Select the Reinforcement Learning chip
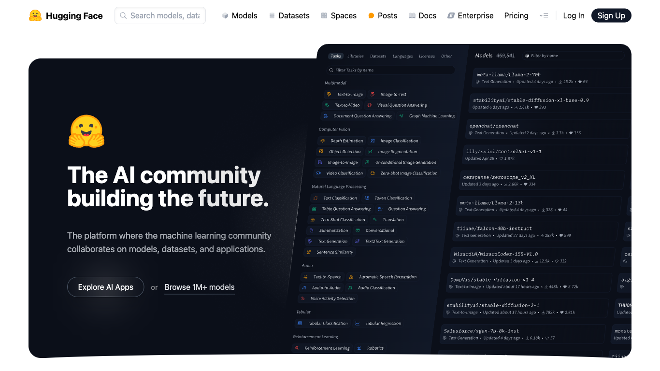Image resolution: width=660 pixels, height=371 pixels. click(322, 348)
